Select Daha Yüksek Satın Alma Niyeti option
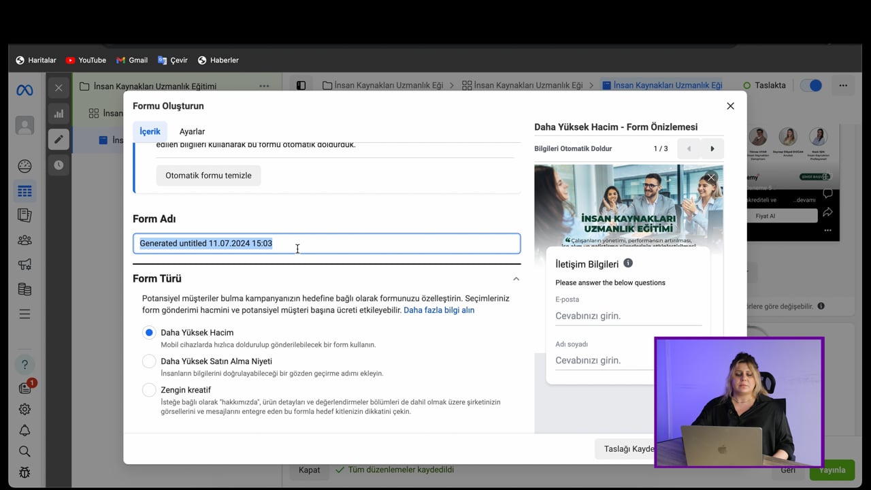Image resolution: width=871 pixels, height=490 pixels. [149, 361]
